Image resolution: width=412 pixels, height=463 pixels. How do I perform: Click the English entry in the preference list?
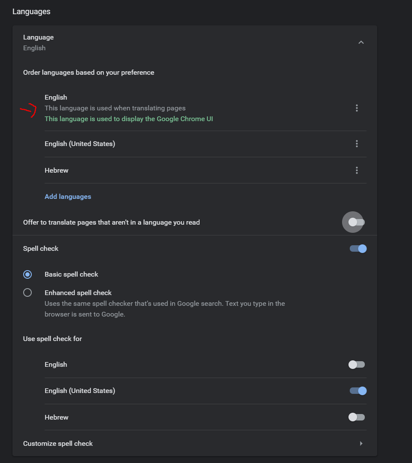point(56,97)
